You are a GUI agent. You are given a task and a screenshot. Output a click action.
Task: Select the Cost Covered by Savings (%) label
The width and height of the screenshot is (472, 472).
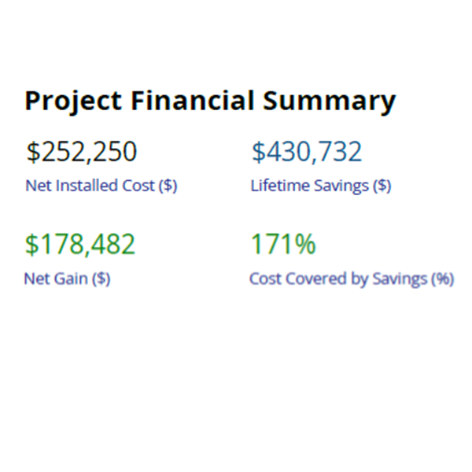[x=351, y=278]
